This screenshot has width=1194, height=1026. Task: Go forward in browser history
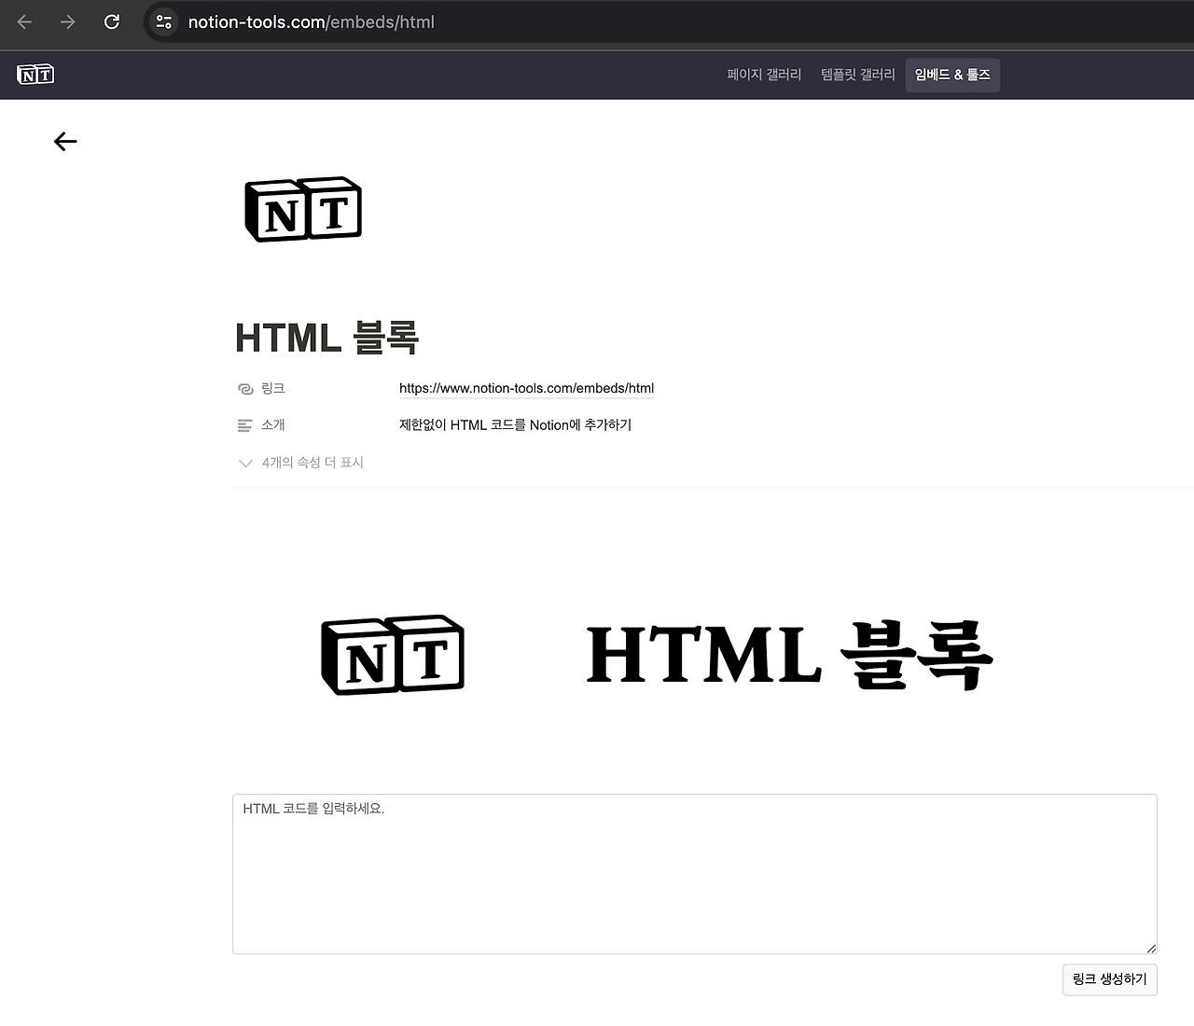(68, 21)
